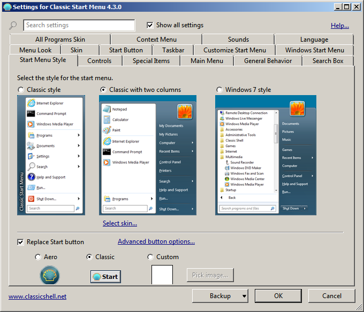The image size is (364, 312).
Task: Choose the Custom start button option
Action: click(x=150, y=257)
